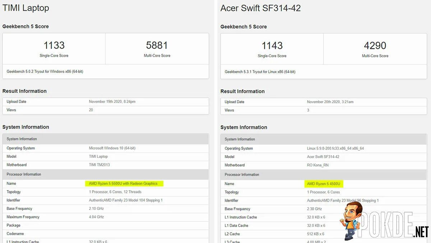431x243 pixels.
Task: Click the single-core score value 1133
Action: click(x=54, y=45)
